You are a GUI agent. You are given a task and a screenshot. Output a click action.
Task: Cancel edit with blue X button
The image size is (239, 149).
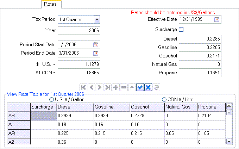tap(147, 88)
